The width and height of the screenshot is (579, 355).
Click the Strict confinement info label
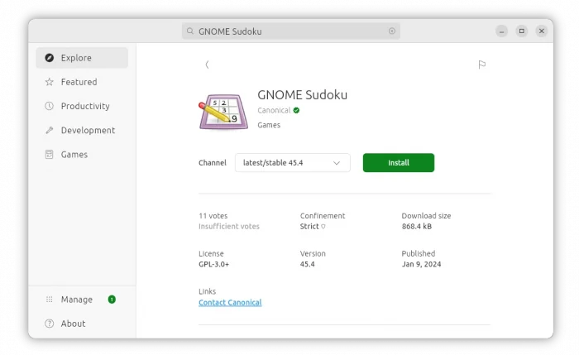pyautogui.click(x=313, y=226)
